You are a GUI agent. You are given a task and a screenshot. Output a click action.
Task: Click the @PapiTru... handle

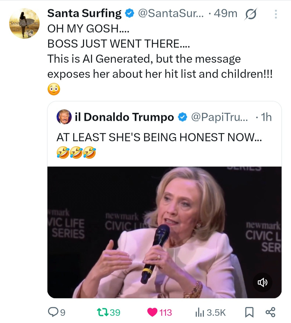[219, 117]
